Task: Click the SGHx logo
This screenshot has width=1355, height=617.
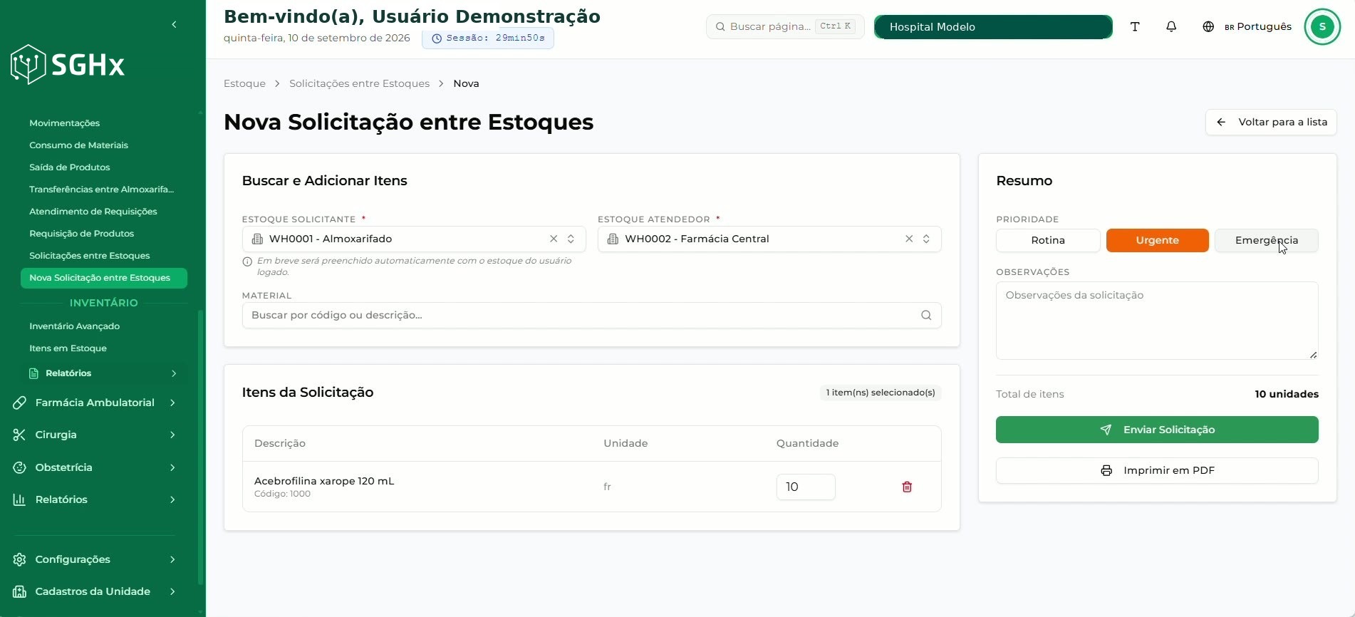Action: (x=68, y=65)
